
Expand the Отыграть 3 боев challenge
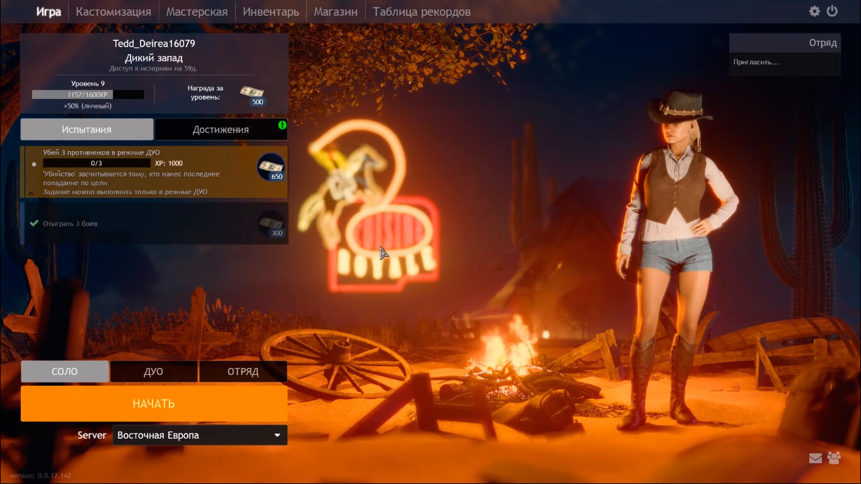point(154,223)
